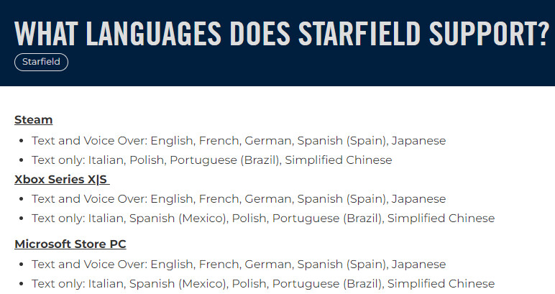
Task: Select the Steam section heading
Action: 34,119
